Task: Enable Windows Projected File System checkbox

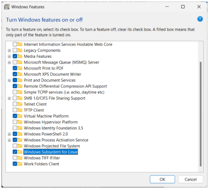Action: coord(15,146)
